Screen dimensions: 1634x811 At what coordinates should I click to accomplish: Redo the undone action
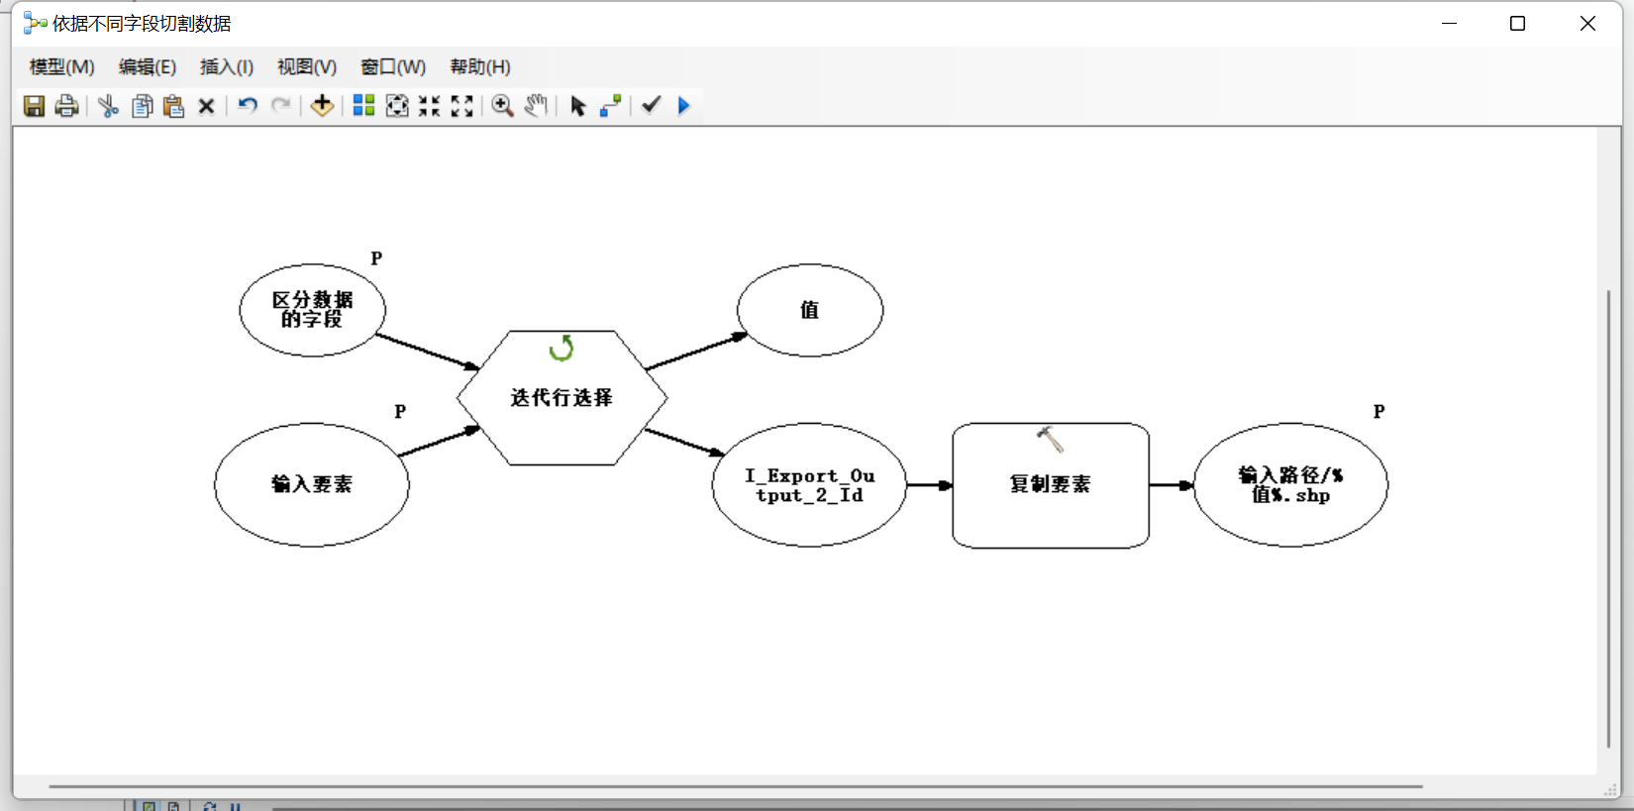point(281,106)
